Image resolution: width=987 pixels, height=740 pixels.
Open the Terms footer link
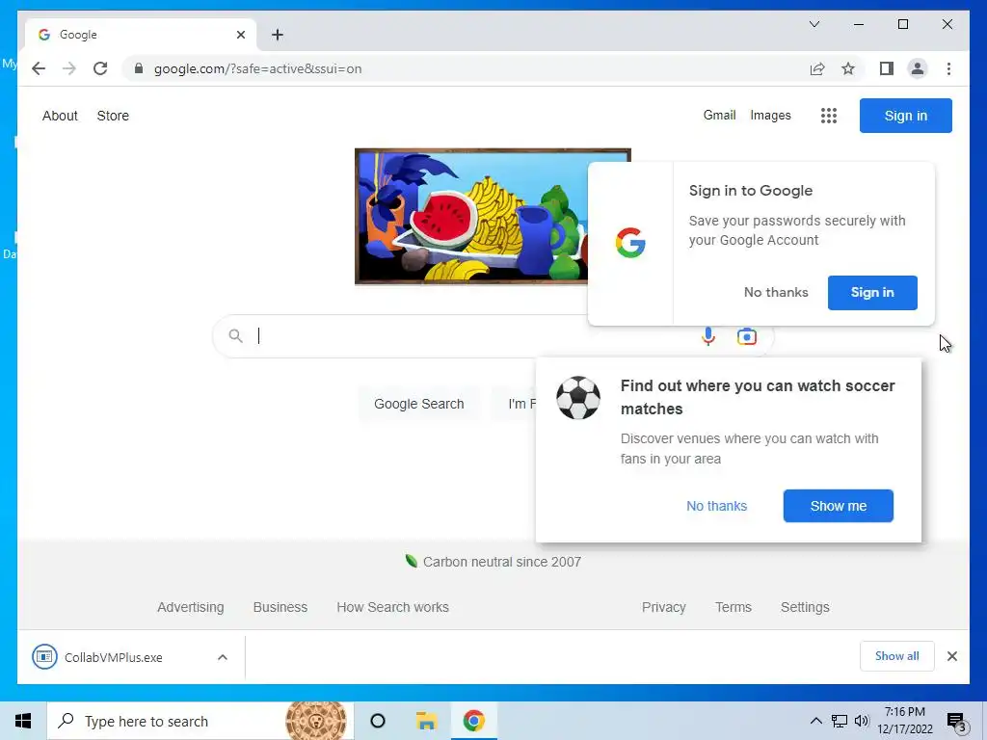[734, 607]
